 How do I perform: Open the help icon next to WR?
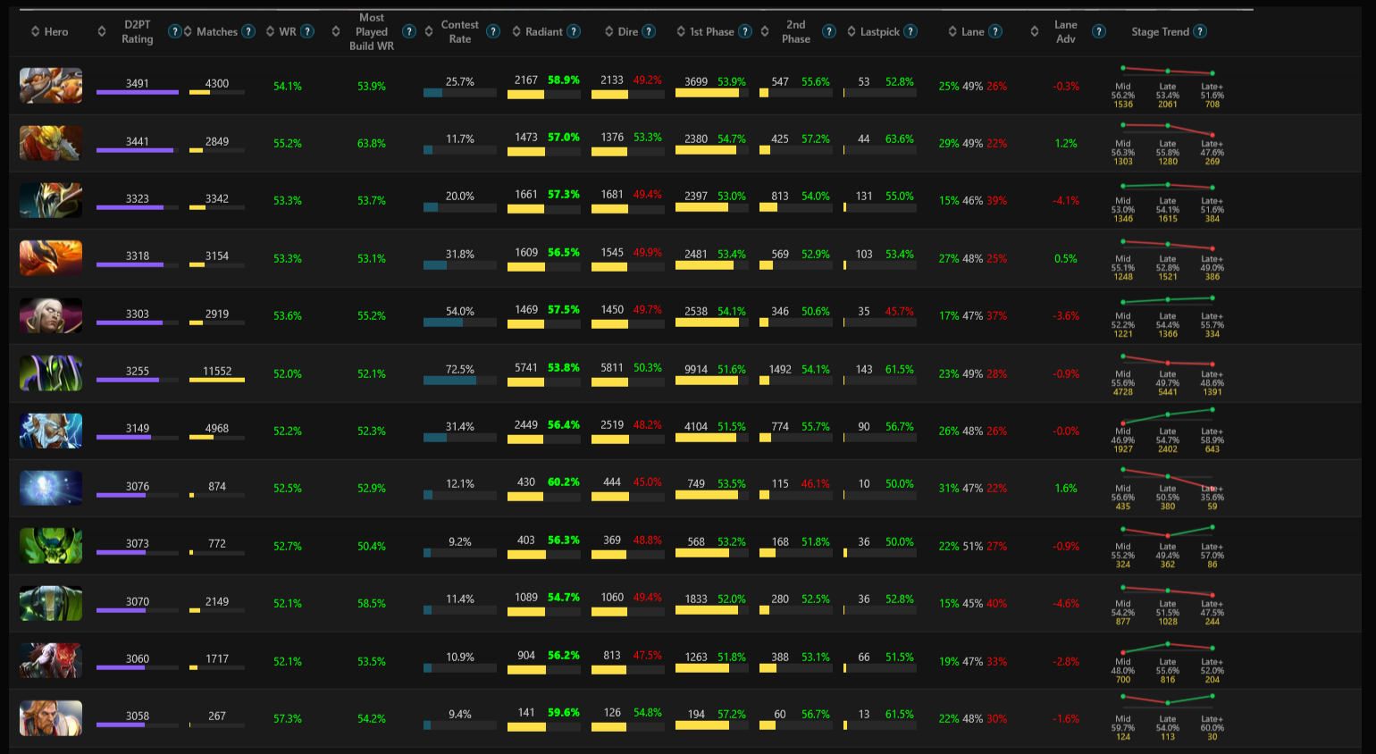(307, 31)
